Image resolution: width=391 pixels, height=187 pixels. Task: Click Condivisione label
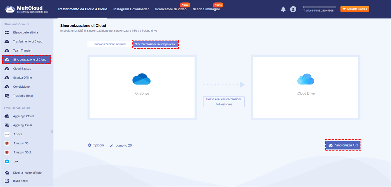(21, 87)
